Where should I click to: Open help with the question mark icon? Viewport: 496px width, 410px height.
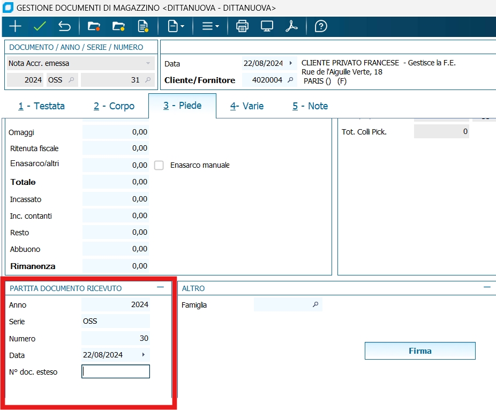pyautogui.click(x=321, y=26)
